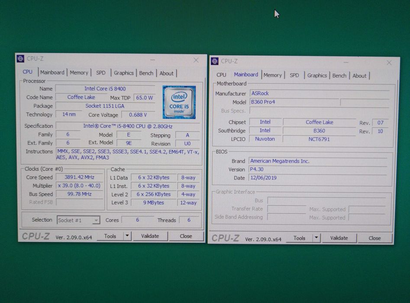Expand the Socket #1 selection dropdown

(x=96, y=220)
